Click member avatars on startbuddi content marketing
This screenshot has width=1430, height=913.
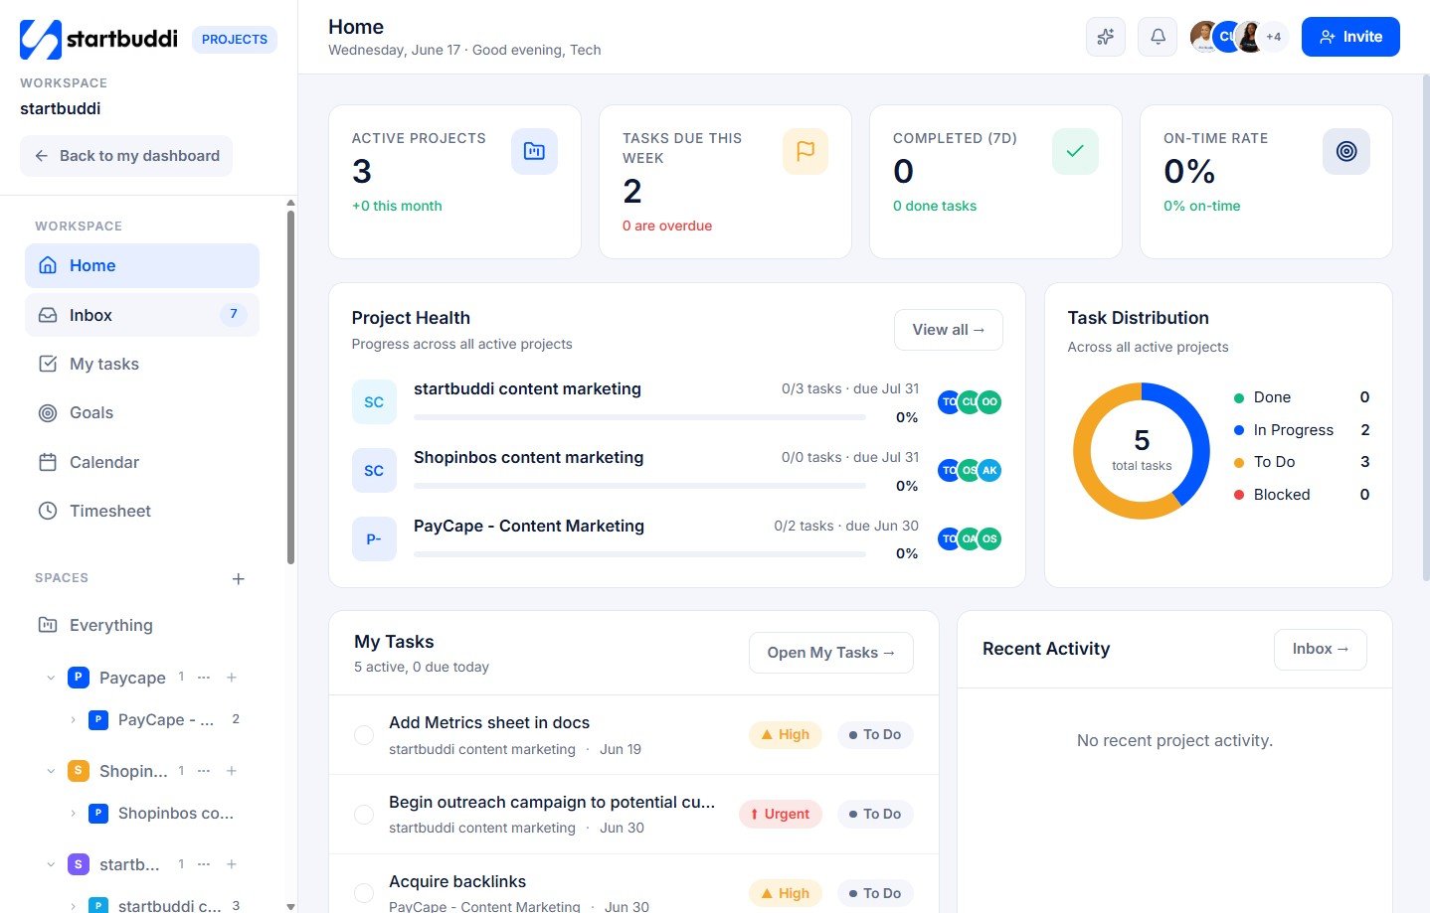(x=970, y=402)
